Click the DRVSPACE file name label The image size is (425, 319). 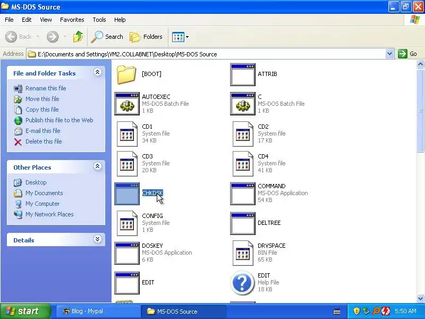tap(271, 246)
